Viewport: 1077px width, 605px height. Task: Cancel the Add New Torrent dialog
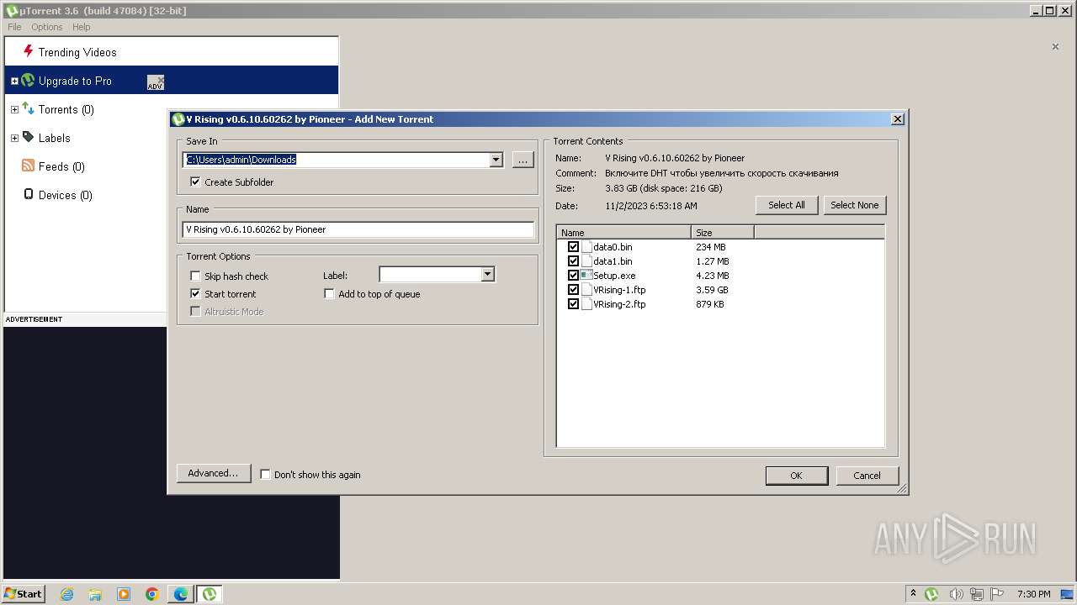click(867, 476)
